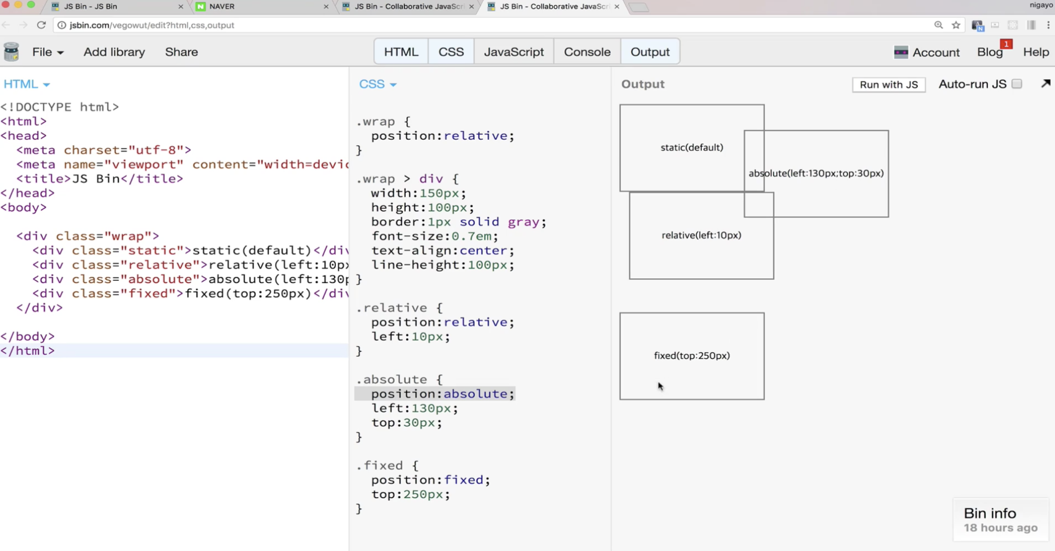
Task: Click the zoom magnifier icon in the address bar
Action: (x=939, y=25)
